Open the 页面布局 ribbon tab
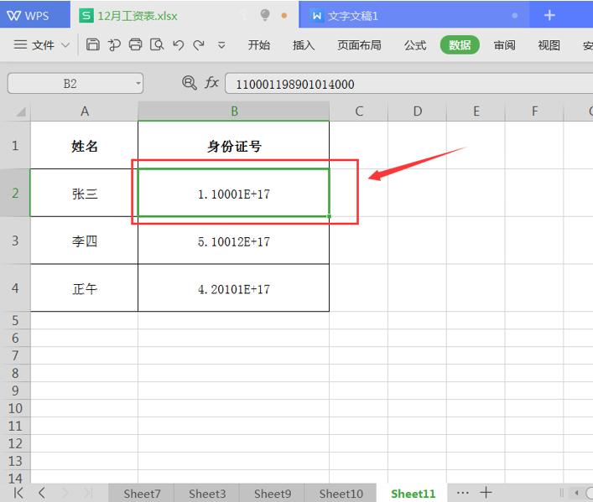The image size is (593, 502). [359, 45]
